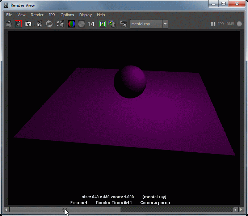Screen dimensions: 248x216
Task: Click the scrollbar left arrow
Action: pyautogui.click(x=6, y=209)
